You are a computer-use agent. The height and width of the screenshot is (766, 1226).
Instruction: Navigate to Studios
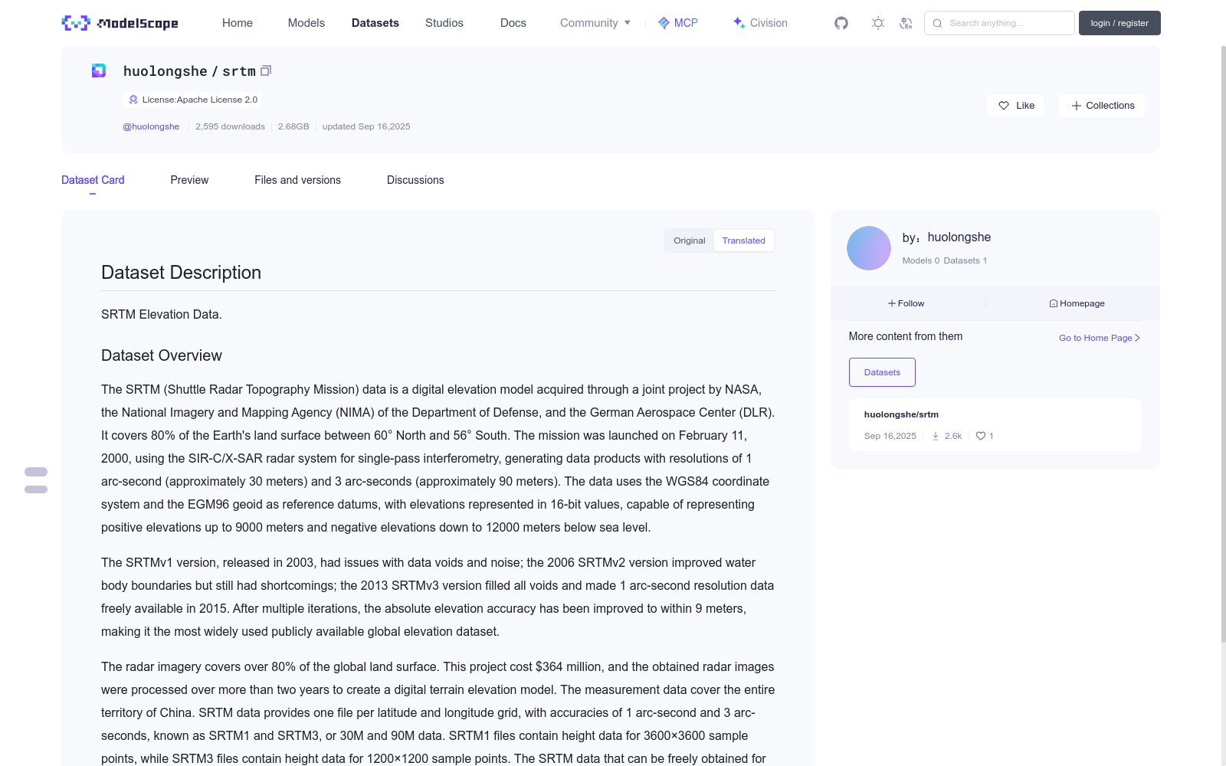(444, 23)
